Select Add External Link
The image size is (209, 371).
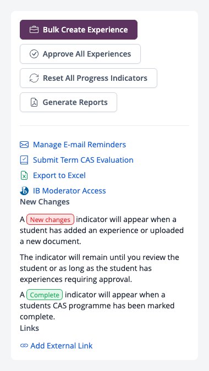(62, 346)
